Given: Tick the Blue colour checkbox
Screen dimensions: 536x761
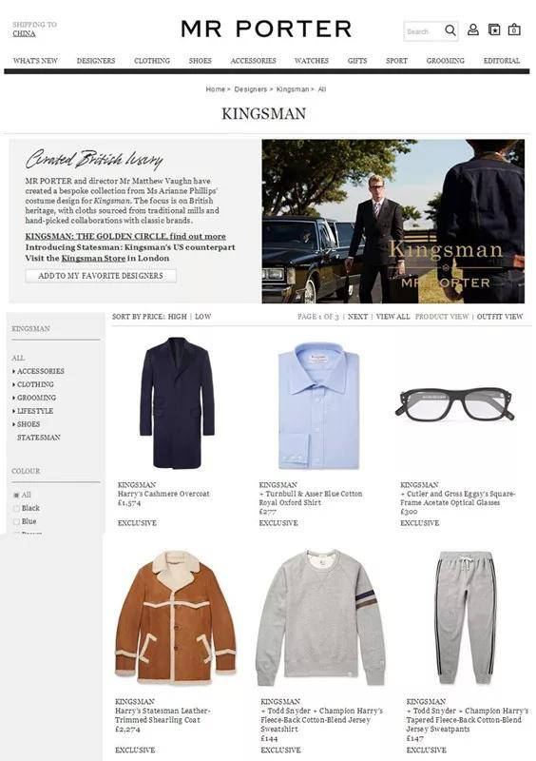Looking at the screenshot, I should tap(16, 521).
